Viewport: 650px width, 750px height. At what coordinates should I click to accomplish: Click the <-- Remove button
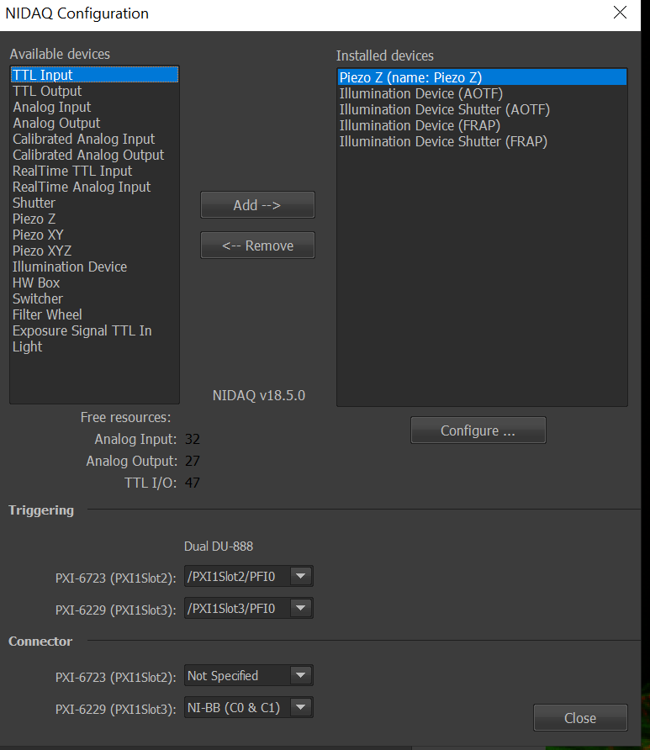pos(257,246)
